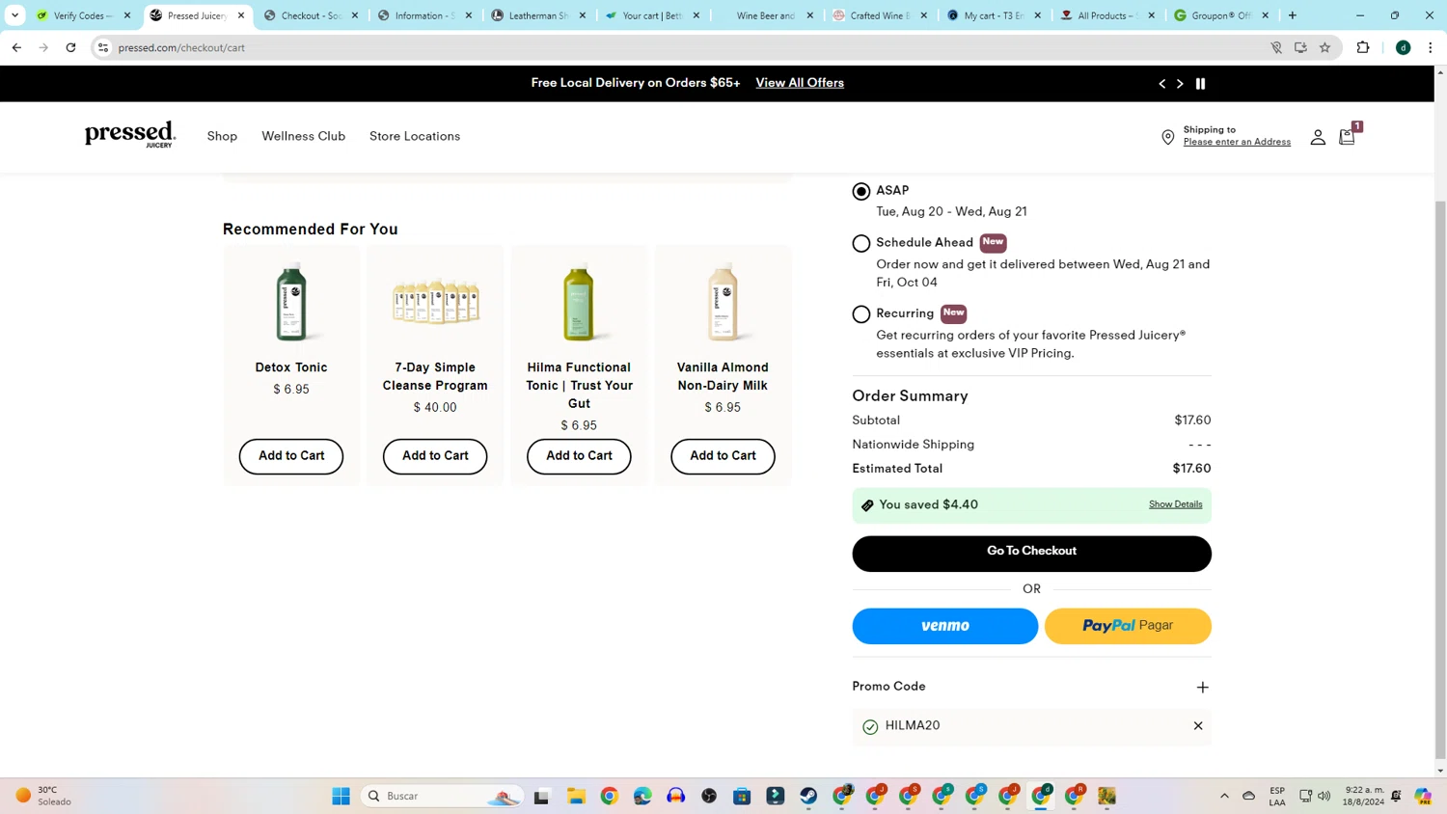Select Schedule Ahead delivery option
1447x814 pixels.
pyautogui.click(x=861, y=243)
